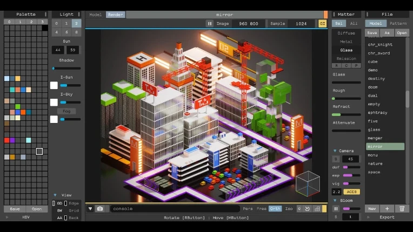Click the I-Sun white color swatch
The width and height of the screenshot is (413, 232).
54,85
